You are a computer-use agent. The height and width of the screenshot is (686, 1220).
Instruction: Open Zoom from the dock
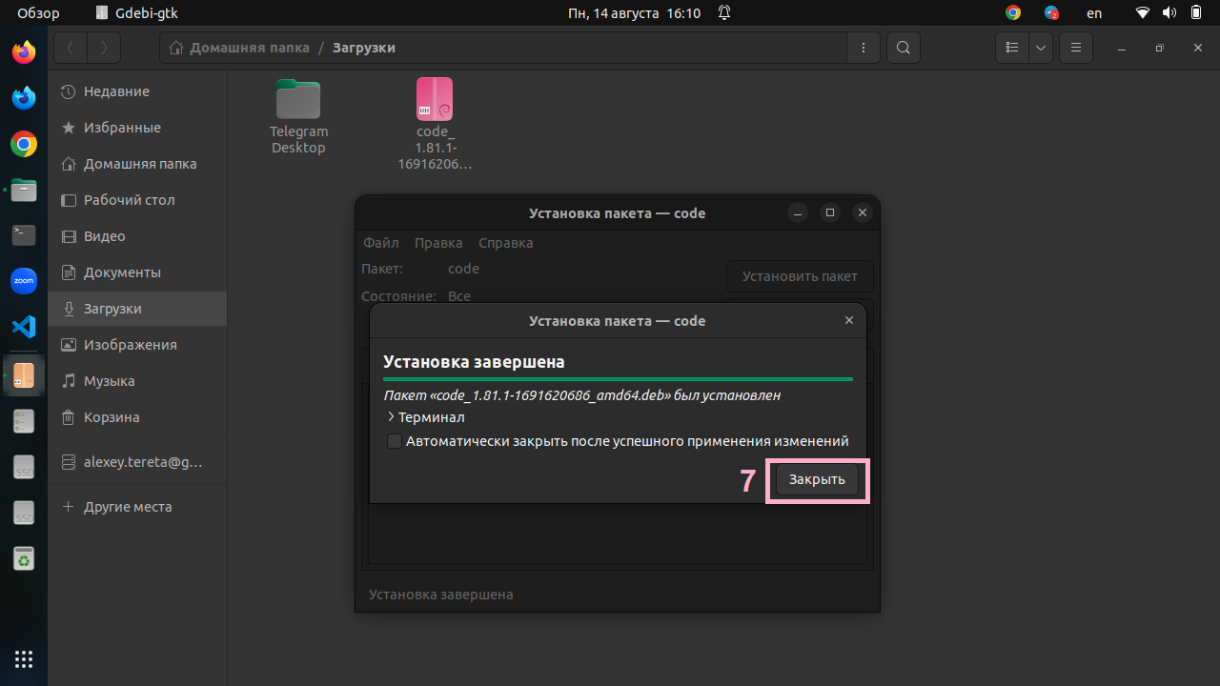[x=24, y=281]
